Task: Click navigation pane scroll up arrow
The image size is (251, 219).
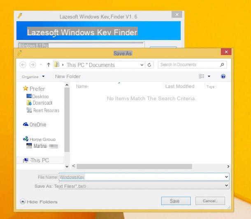Action: (x=67, y=85)
